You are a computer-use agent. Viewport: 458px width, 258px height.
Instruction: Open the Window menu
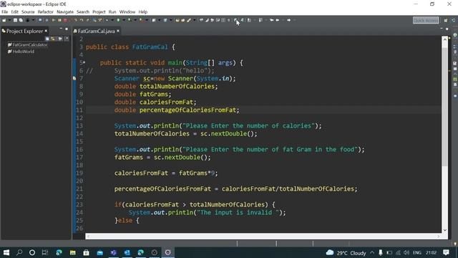pos(127,12)
